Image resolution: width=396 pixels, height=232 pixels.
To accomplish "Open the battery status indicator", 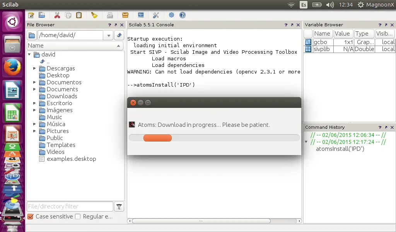I will point(317,5).
